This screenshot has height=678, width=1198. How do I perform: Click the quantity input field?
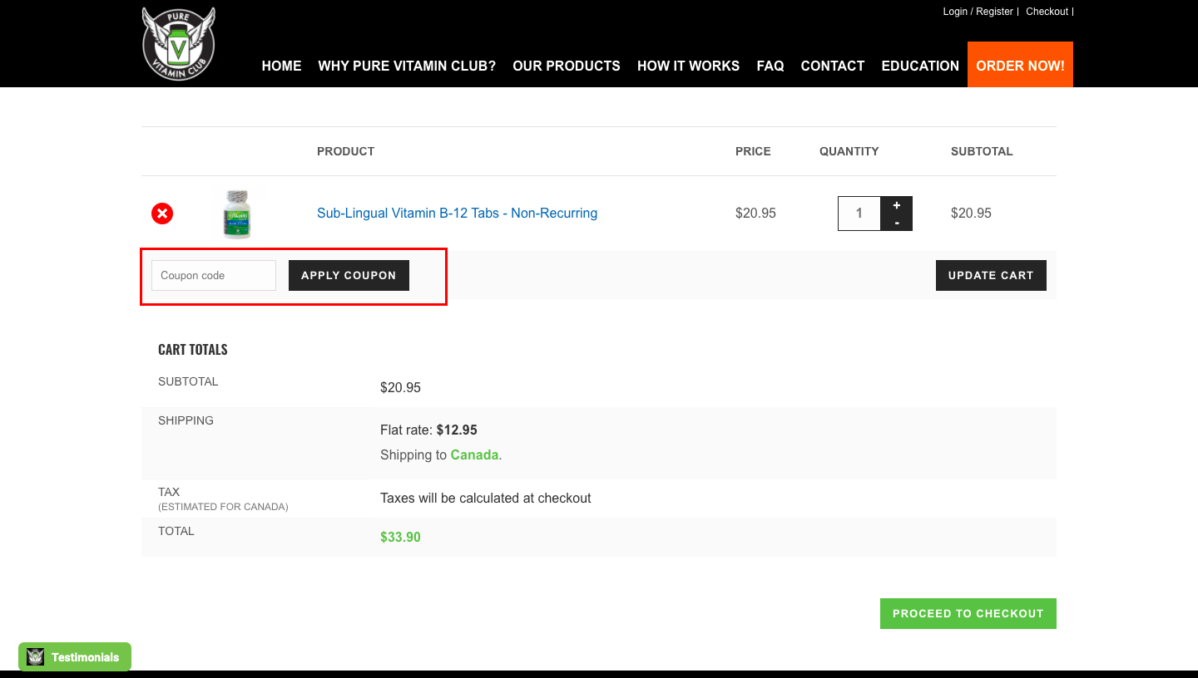[x=859, y=214]
